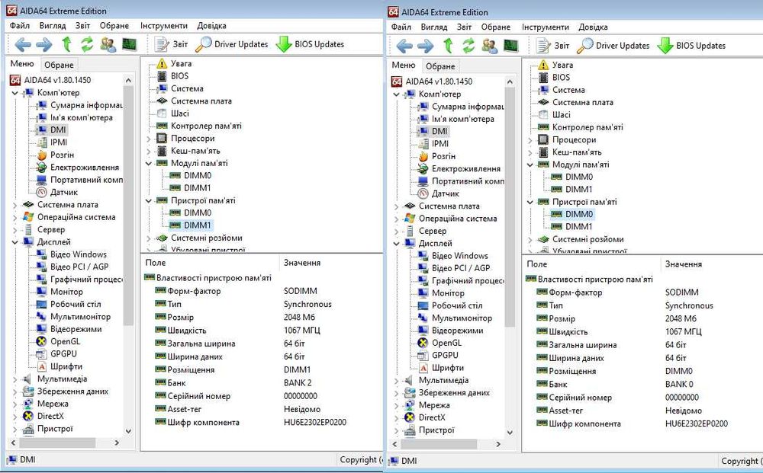Click the Forward arrow in left window toolbar

click(43, 45)
